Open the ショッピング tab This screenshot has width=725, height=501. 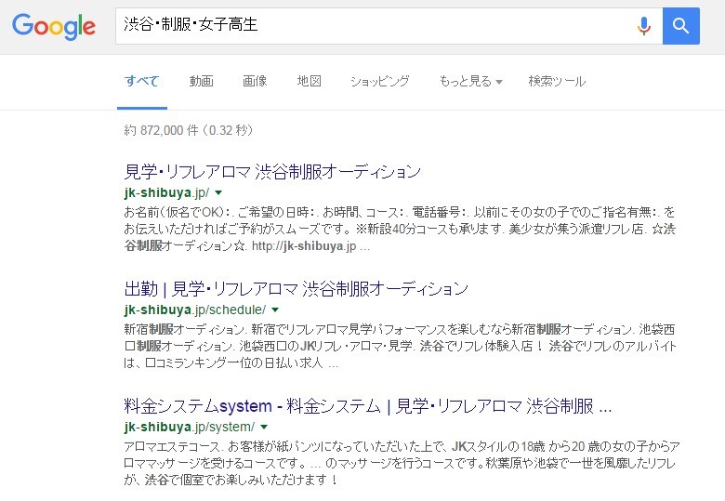379,82
